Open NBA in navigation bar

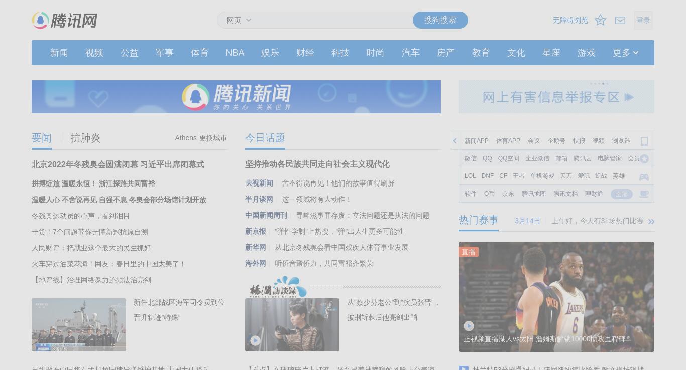235,53
